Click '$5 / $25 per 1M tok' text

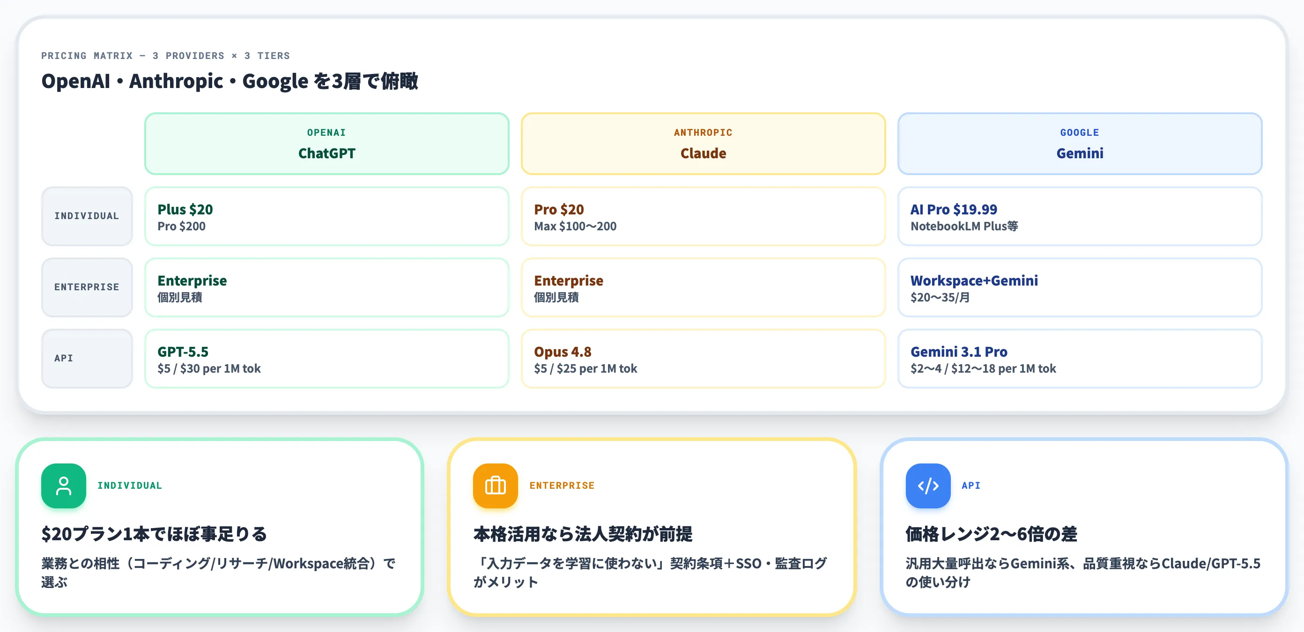tap(585, 368)
